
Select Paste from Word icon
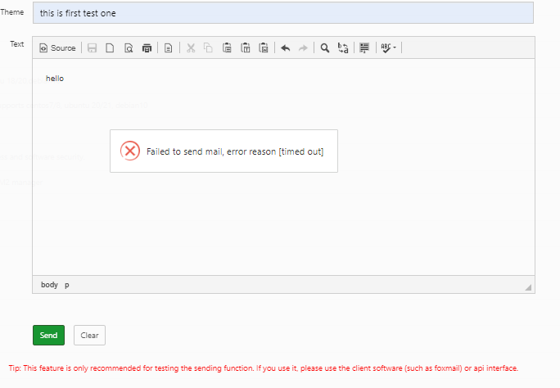pyautogui.click(x=264, y=47)
